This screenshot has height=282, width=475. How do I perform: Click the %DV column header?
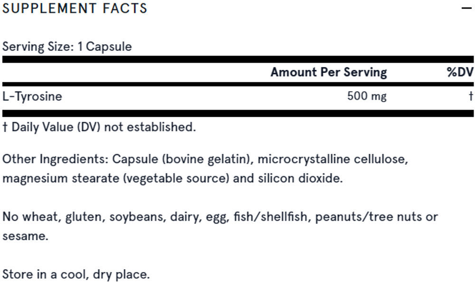[460, 72]
